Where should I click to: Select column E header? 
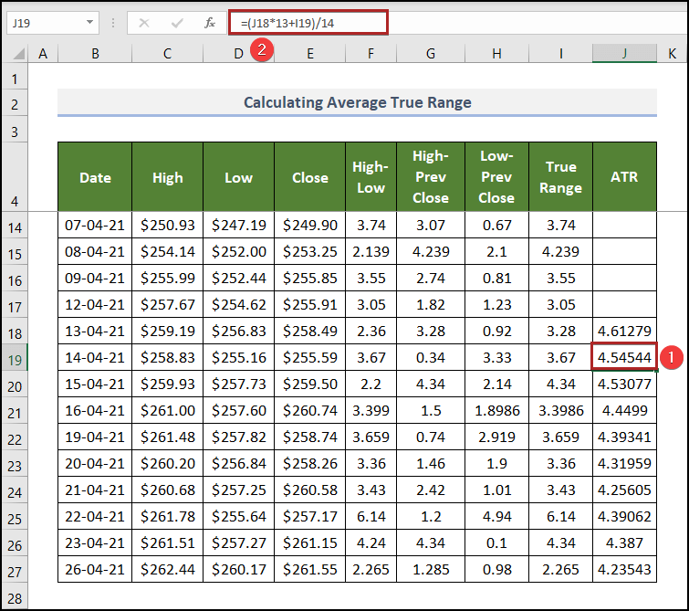point(310,54)
